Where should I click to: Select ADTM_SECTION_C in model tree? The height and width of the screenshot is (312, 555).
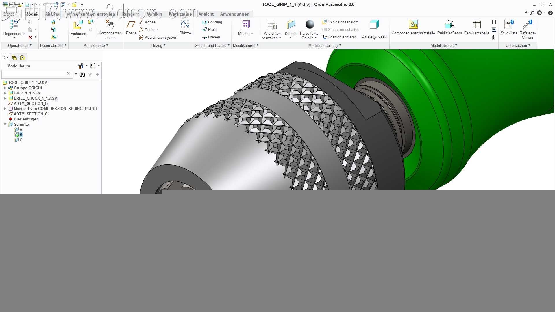point(31,114)
